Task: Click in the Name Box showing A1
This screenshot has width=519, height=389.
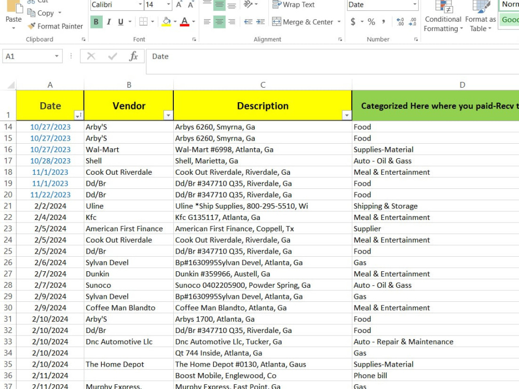Action: coord(28,56)
